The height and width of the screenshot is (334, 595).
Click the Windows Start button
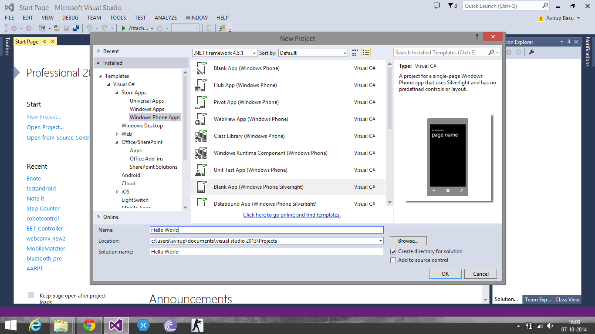click(x=10, y=325)
